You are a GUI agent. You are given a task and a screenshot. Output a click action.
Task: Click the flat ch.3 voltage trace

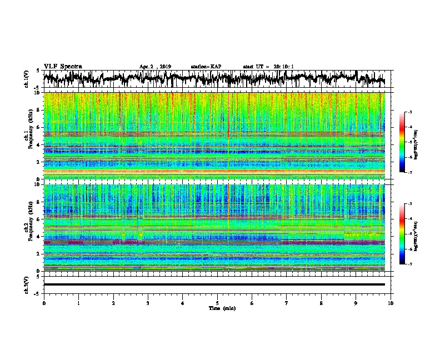214,284
